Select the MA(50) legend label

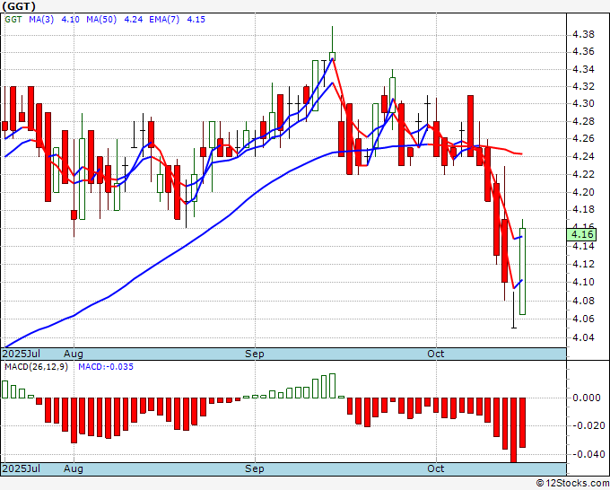point(101,20)
